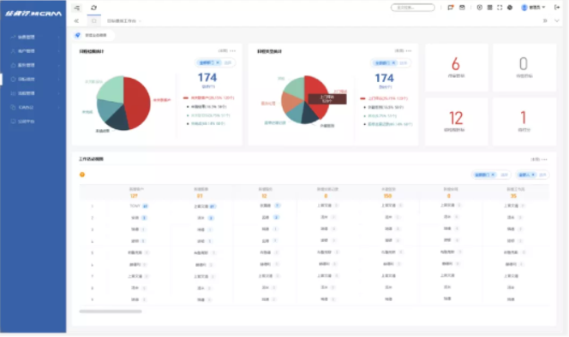Click the CRM logo in the sidebar
This screenshot has height=337, width=569.
point(33,14)
